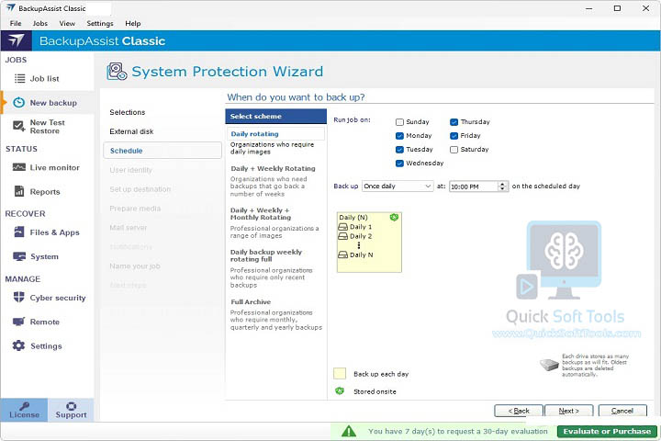Screen dimensions: 661x441
Task: Click the Daily (N) label text
Action: coord(353,218)
